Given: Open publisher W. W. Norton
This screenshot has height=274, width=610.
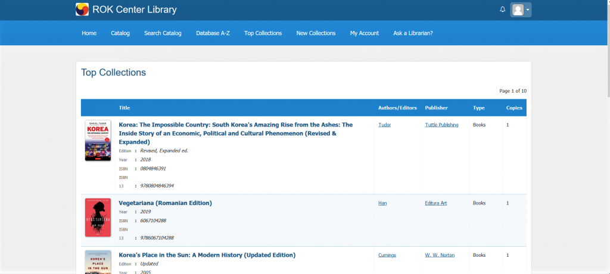Looking at the screenshot, I should tap(440, 255).
